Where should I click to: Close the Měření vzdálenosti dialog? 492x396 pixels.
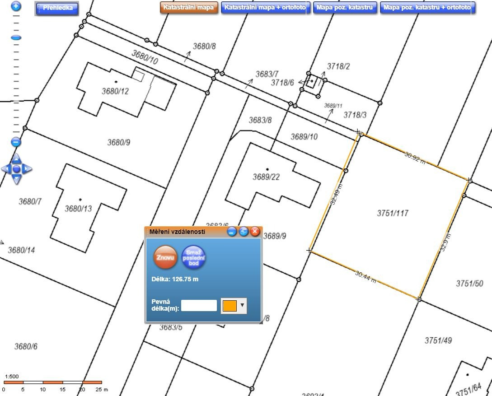click(x=255, y=232)
